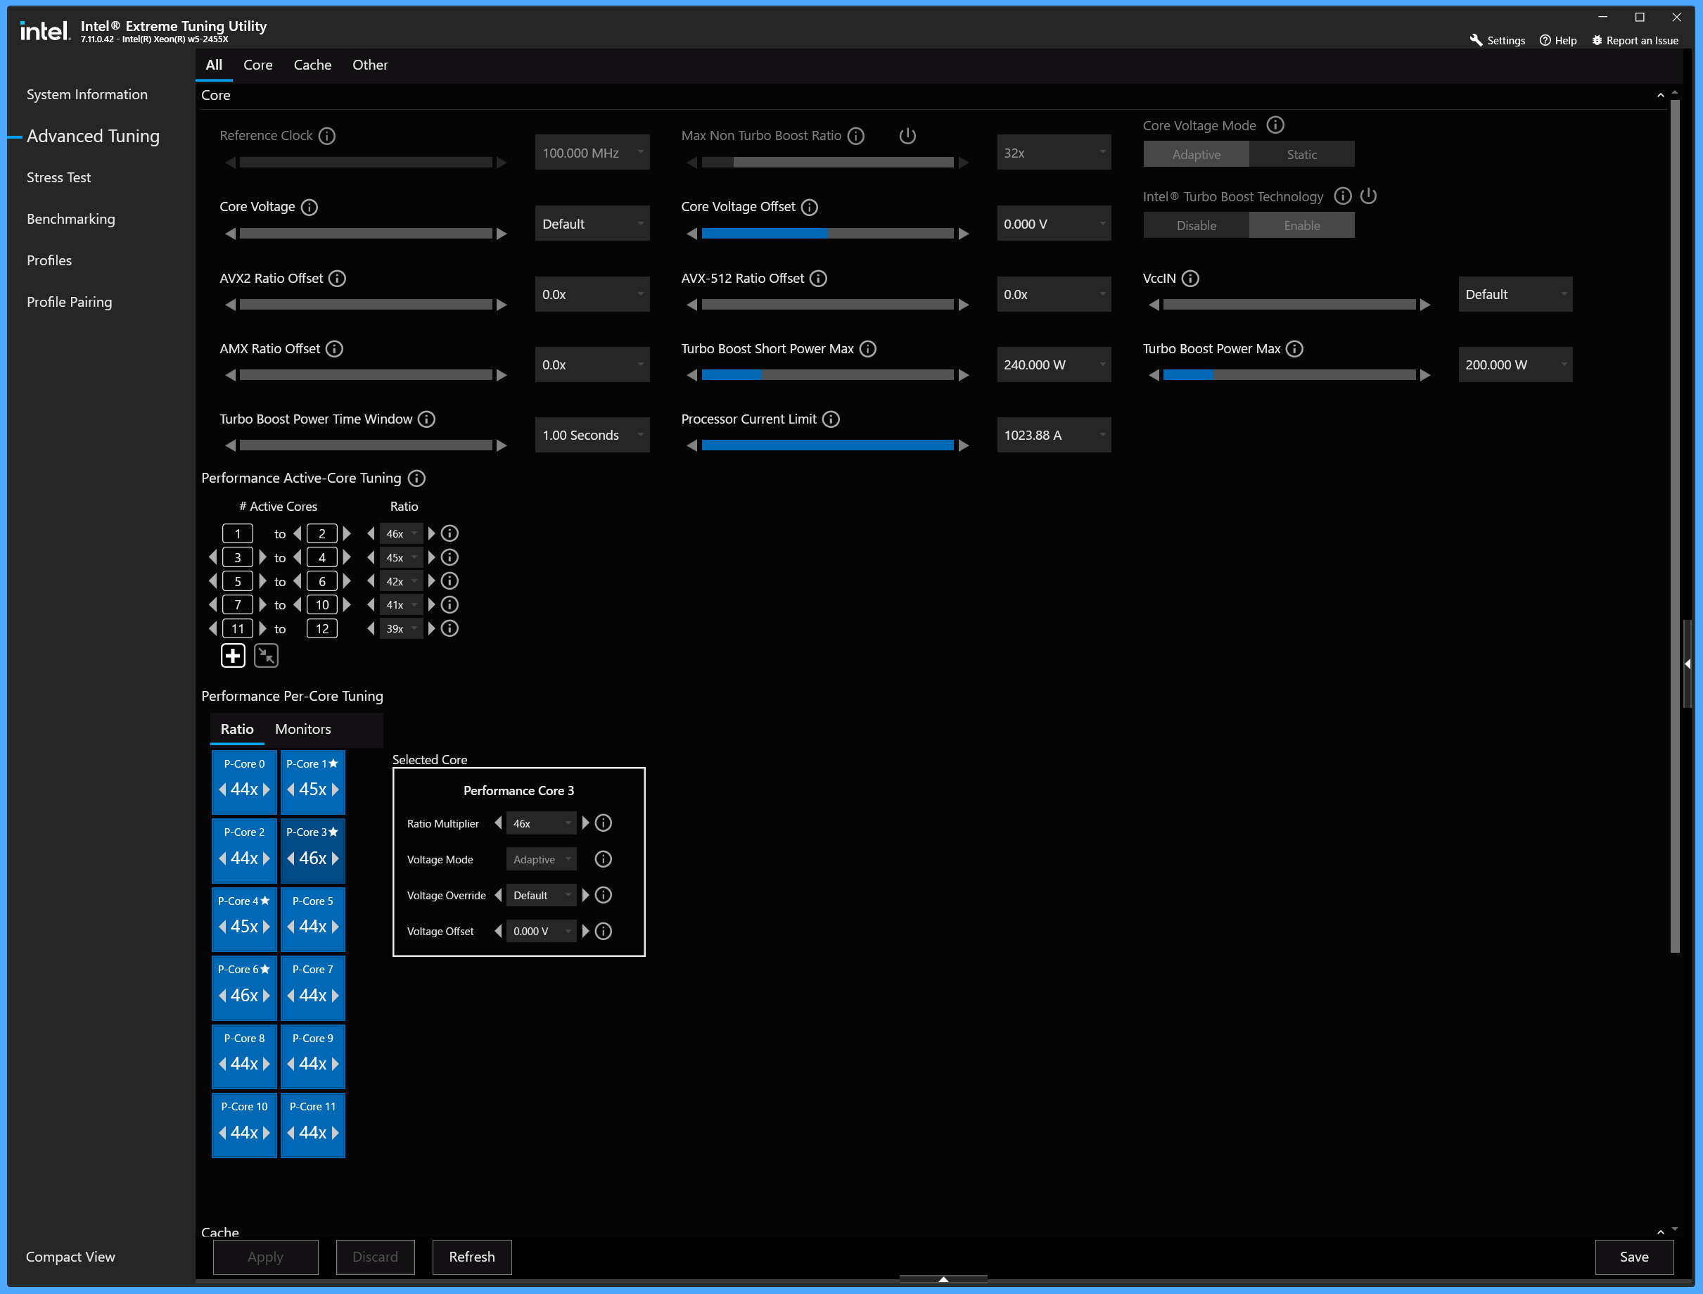Open Benchmarking in sidebar
Viewport: 1703px width, 1294px height.
coord(71,219)
